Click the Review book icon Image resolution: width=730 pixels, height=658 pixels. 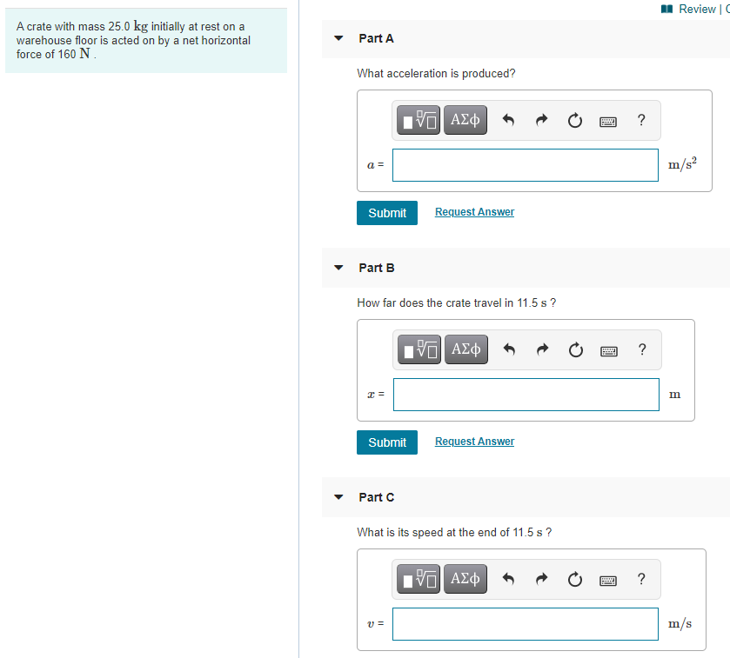(666, 9)
